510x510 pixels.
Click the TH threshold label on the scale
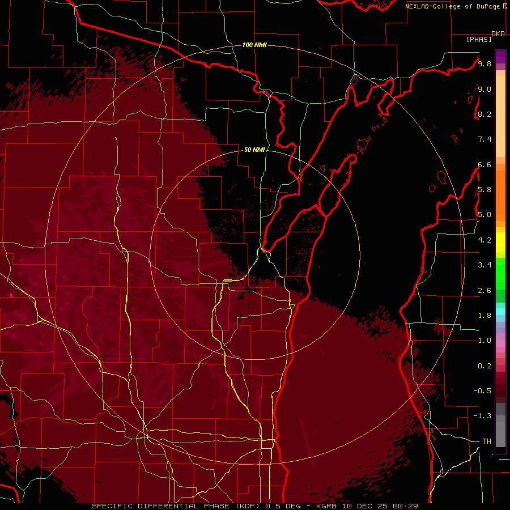[487, 441]
